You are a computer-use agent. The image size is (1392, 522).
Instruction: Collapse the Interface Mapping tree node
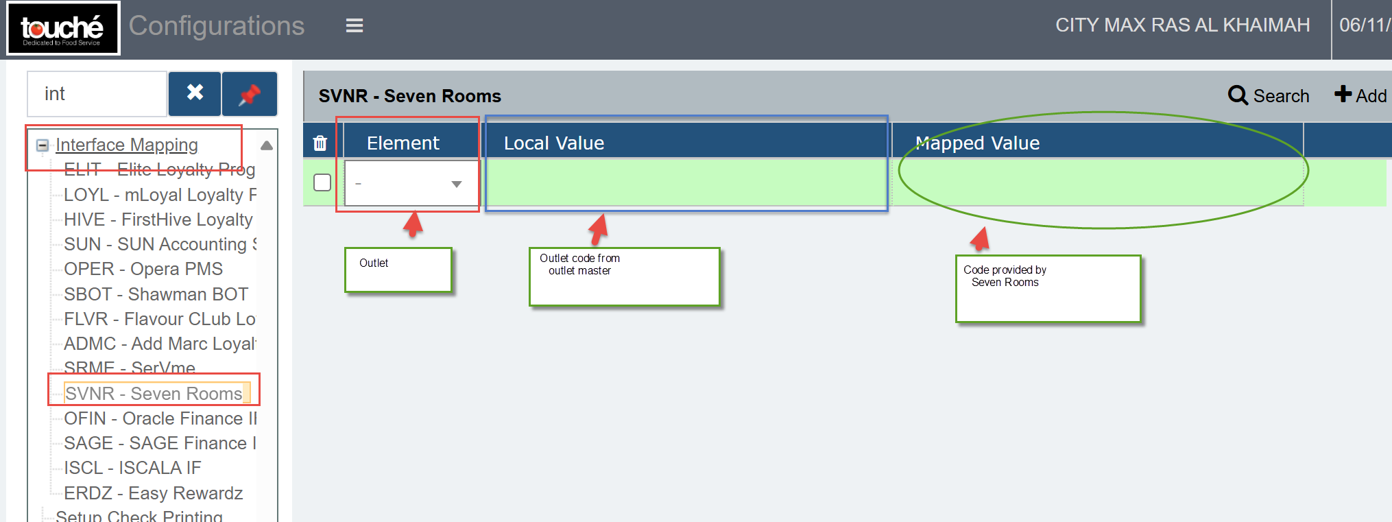(43, 145)
